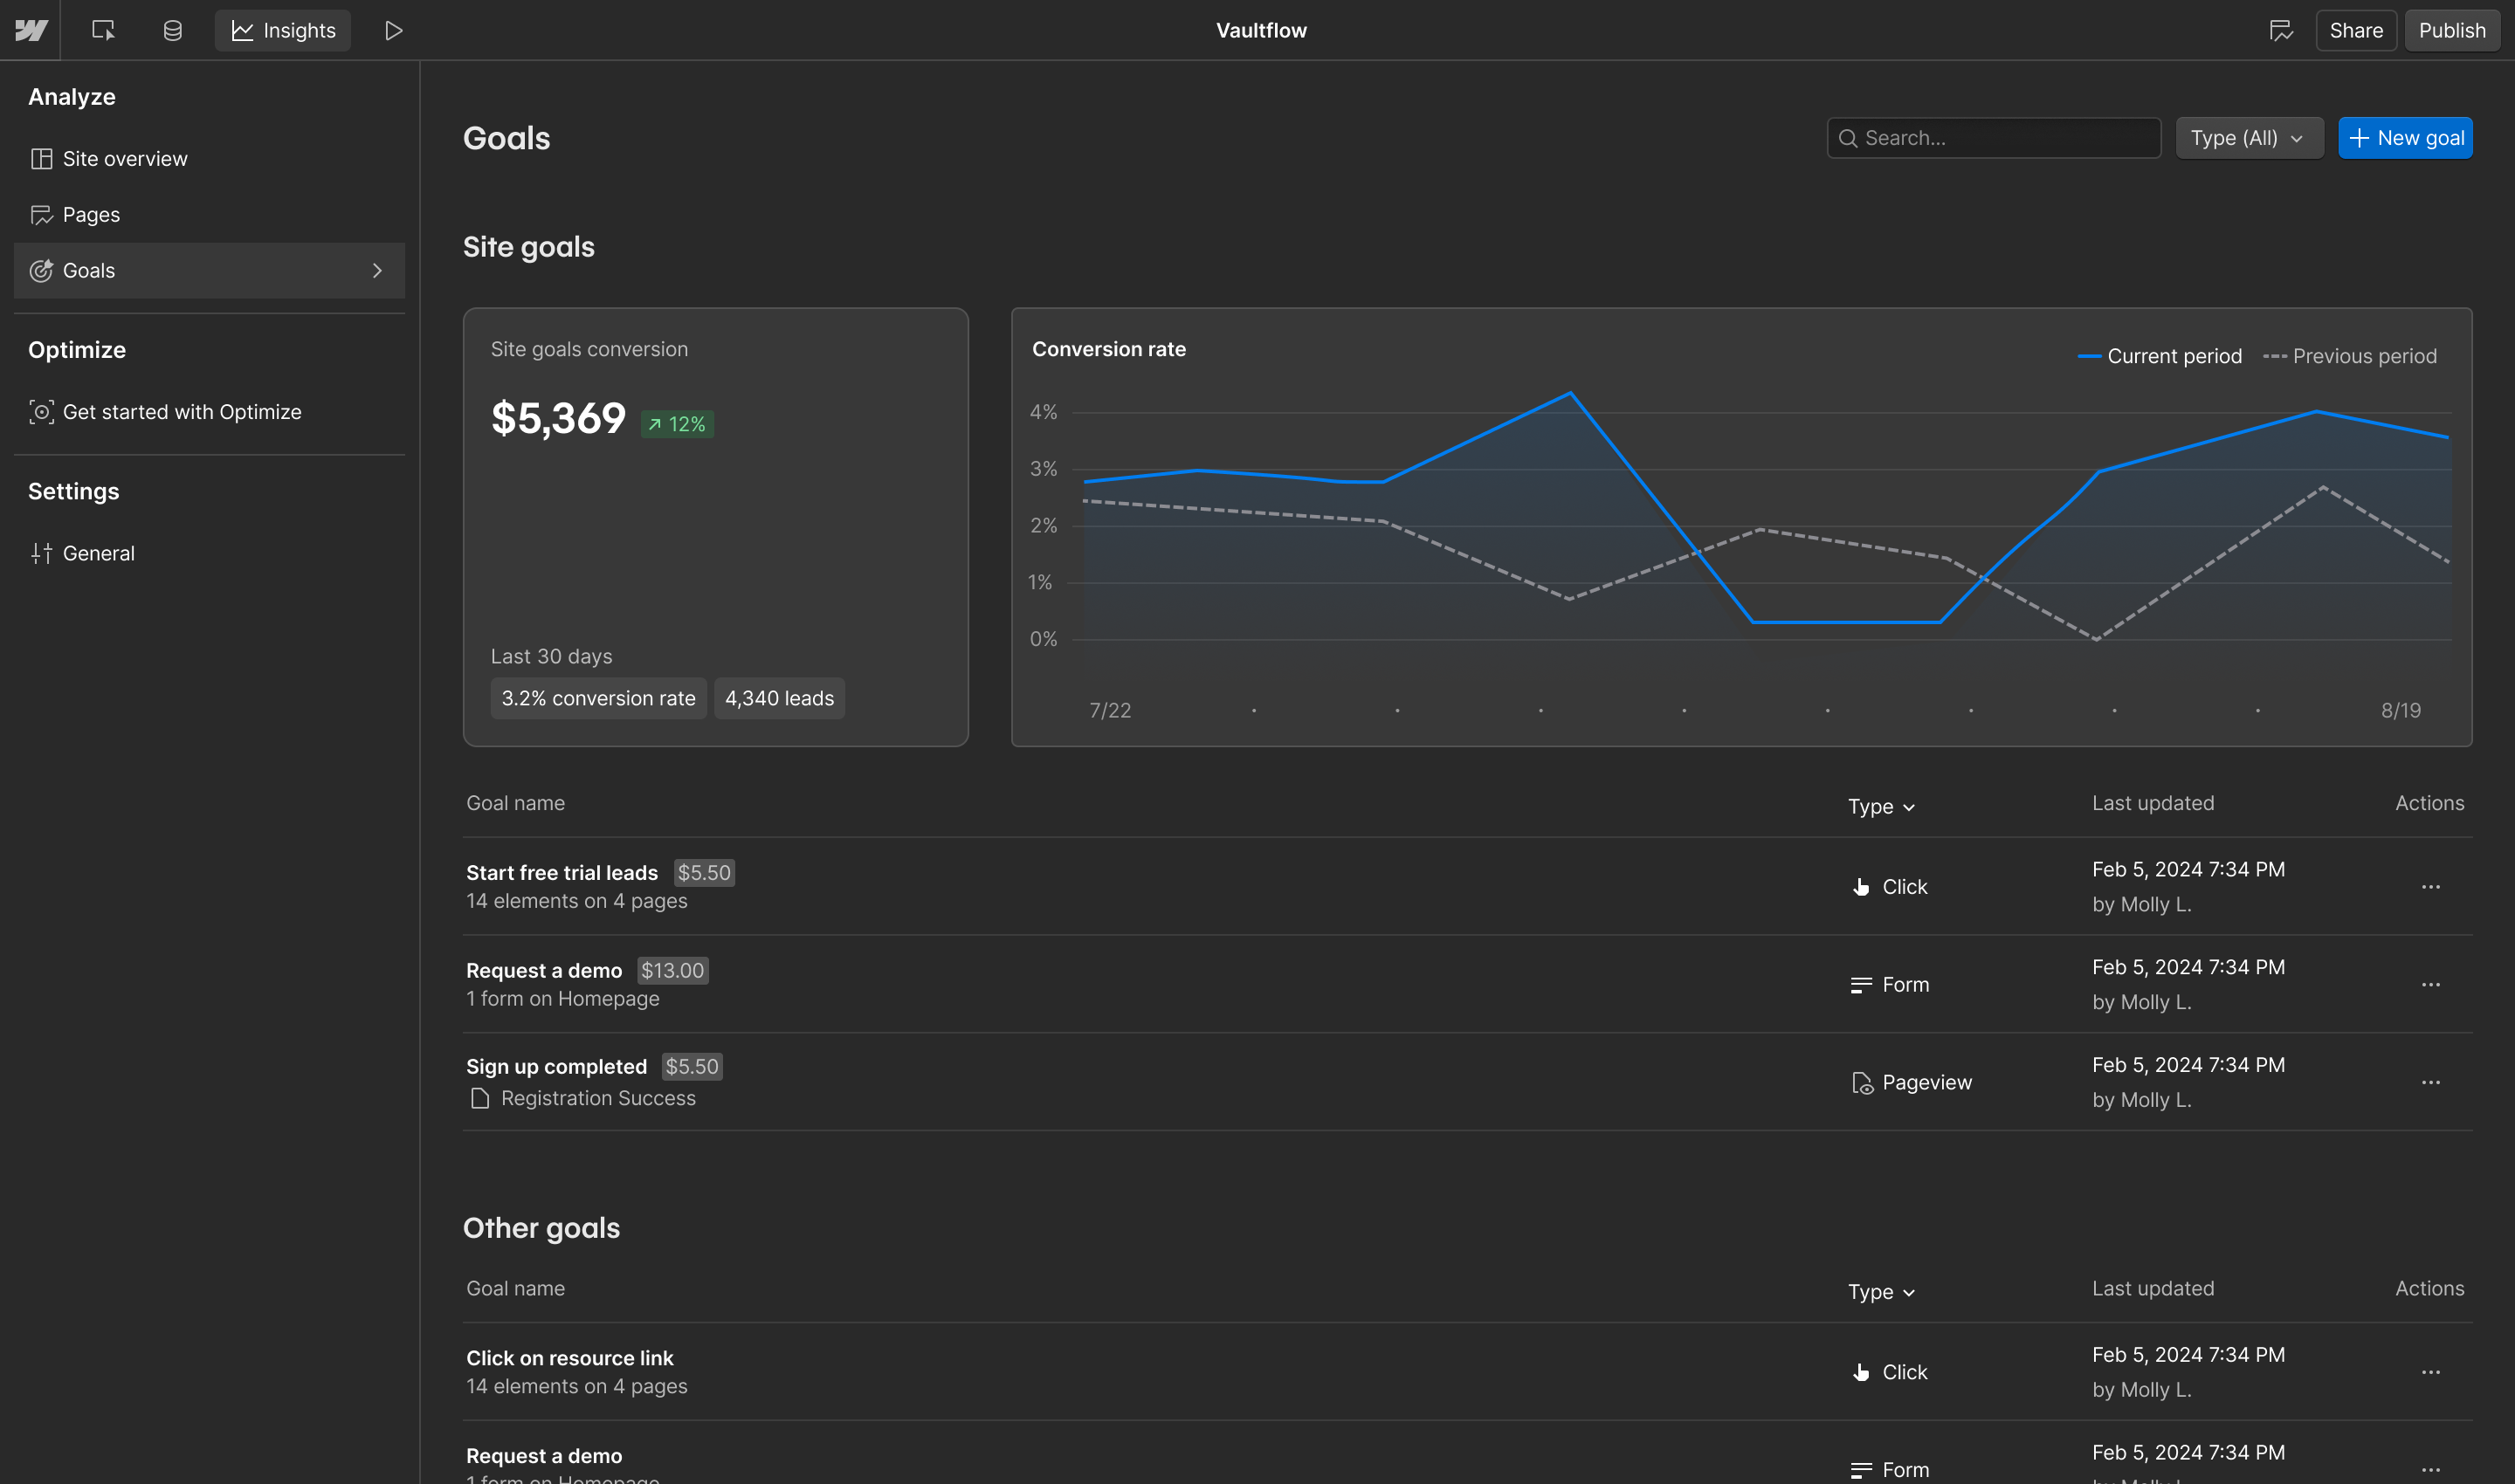Open the comments icon in top bar
Image resolution: width=2515 pixels, height=1484 pixels.
2281,30
